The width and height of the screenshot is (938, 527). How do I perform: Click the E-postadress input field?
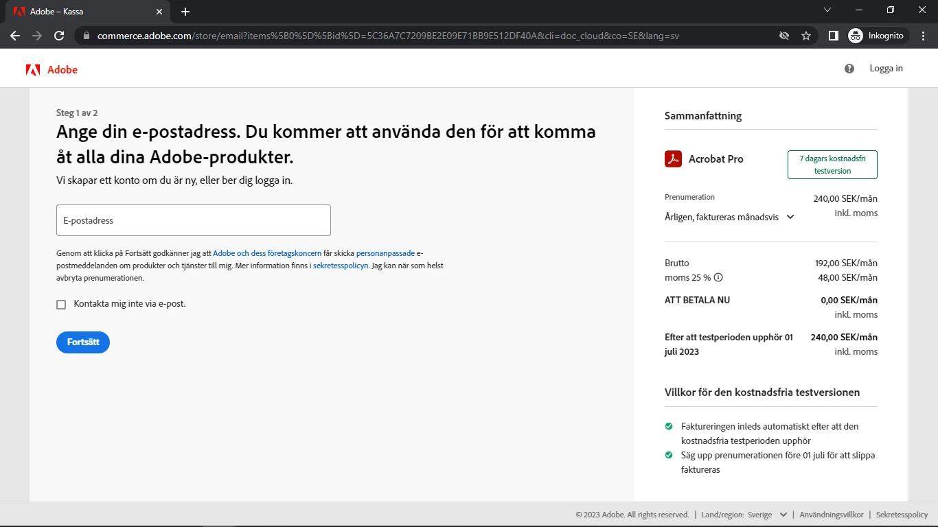pyautogui.click(x=194, y=220)
